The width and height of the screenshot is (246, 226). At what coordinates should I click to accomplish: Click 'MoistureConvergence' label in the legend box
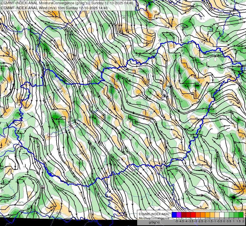[x=154, y=218]
